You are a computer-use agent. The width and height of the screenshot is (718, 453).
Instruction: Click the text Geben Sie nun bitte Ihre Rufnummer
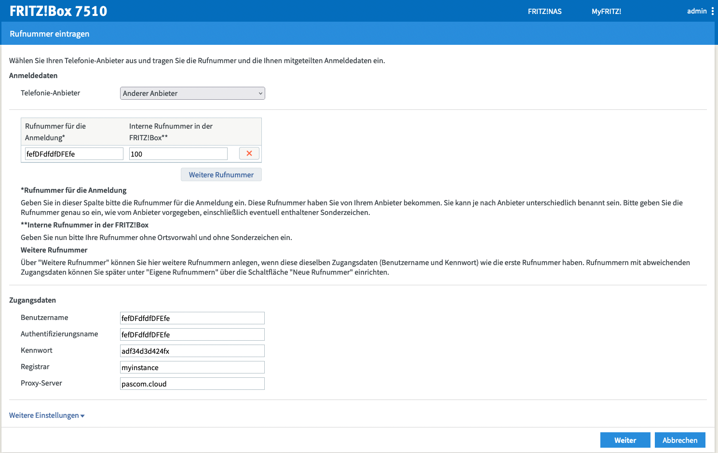pos(156,238)
